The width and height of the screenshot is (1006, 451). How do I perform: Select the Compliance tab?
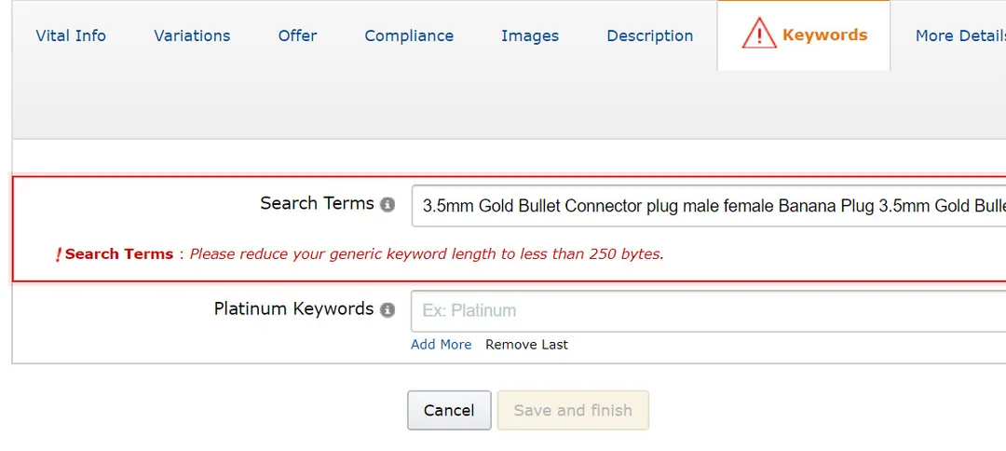click(409, 35)
